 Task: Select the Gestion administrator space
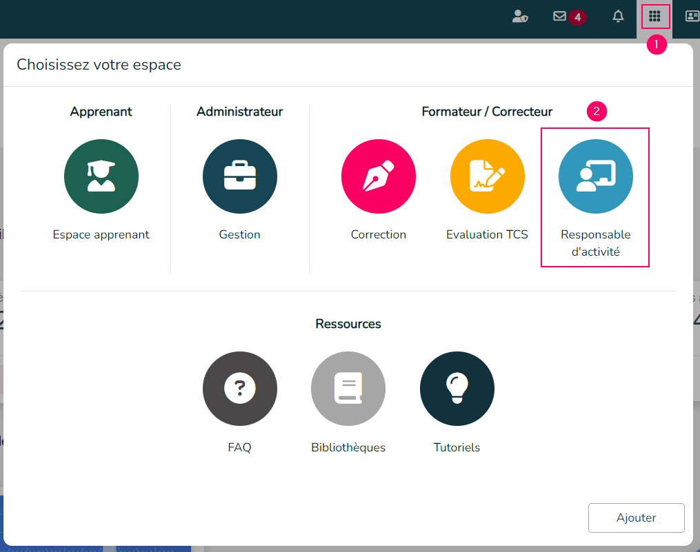[239, 176]
